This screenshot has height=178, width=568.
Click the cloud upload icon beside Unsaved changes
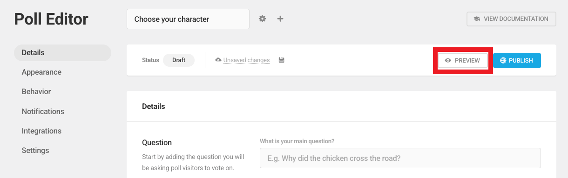point(218,60)
